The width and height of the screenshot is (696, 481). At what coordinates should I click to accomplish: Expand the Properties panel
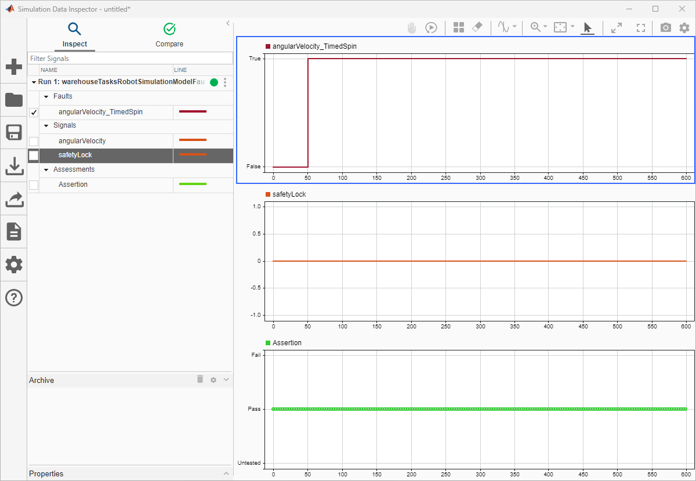coord(226,473)
